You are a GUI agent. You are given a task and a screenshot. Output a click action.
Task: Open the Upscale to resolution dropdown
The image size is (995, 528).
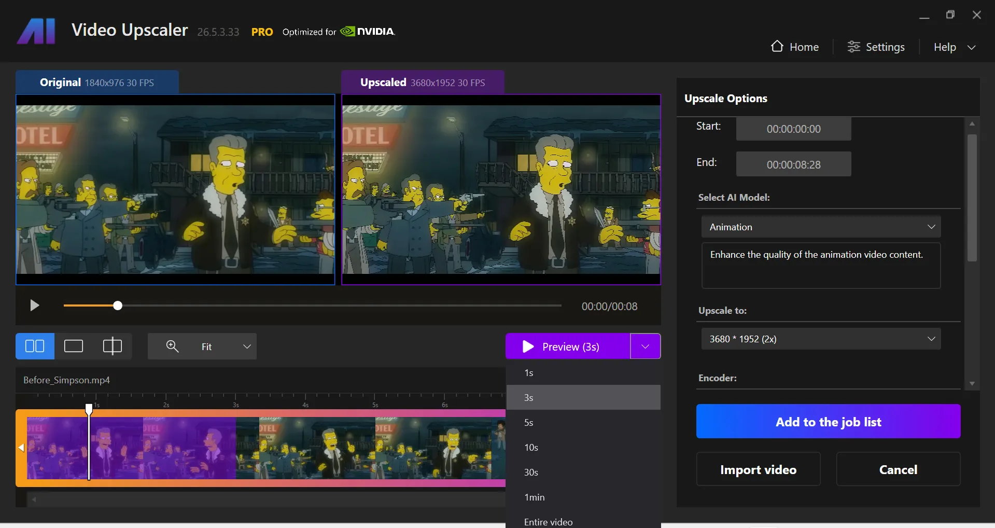click(x=821, y=339)
